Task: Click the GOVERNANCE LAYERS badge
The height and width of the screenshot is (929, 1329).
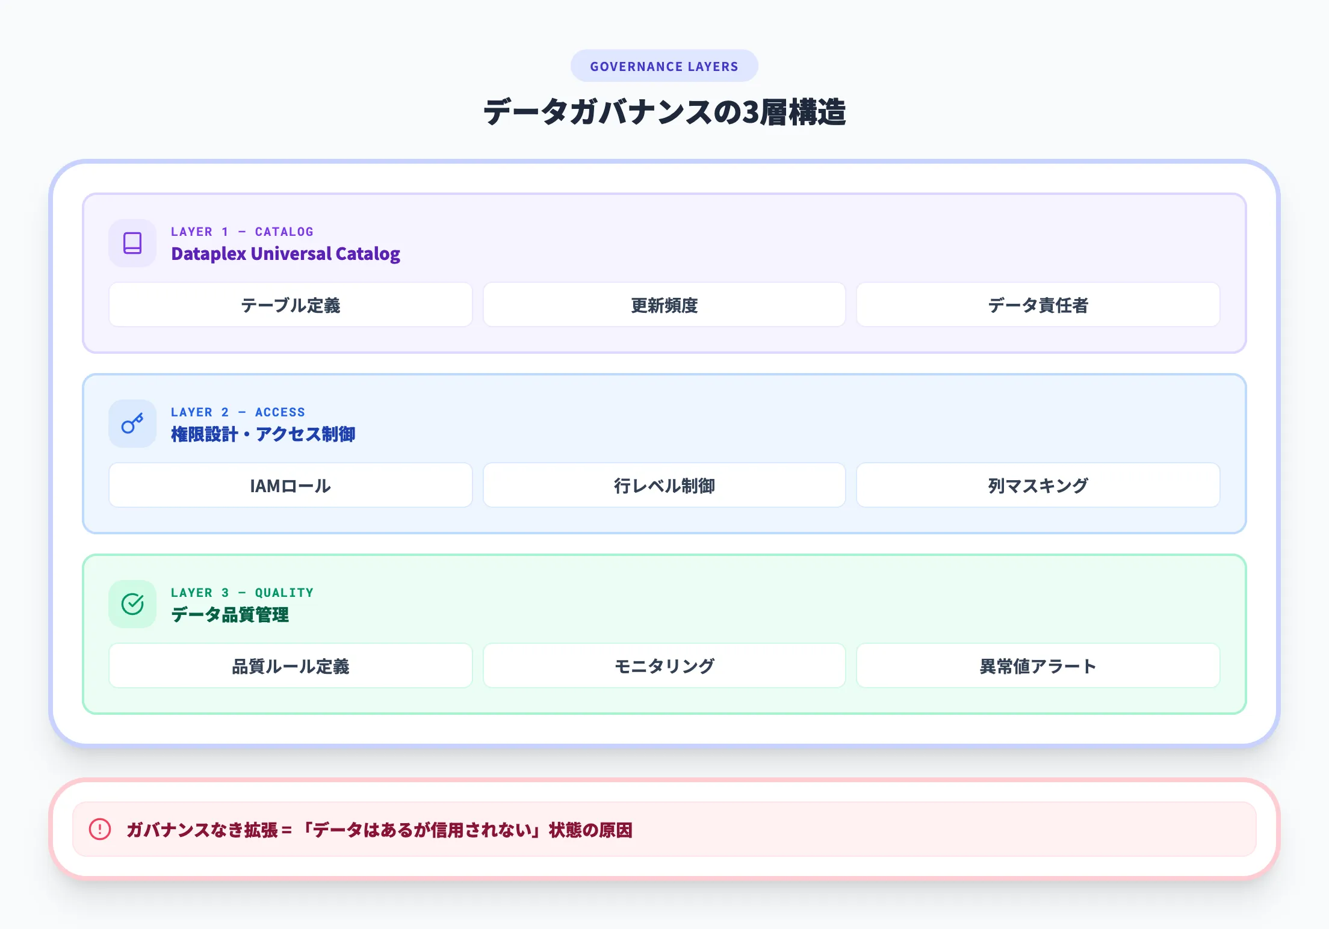Action: pyautogui.click(x=664, y=66)
